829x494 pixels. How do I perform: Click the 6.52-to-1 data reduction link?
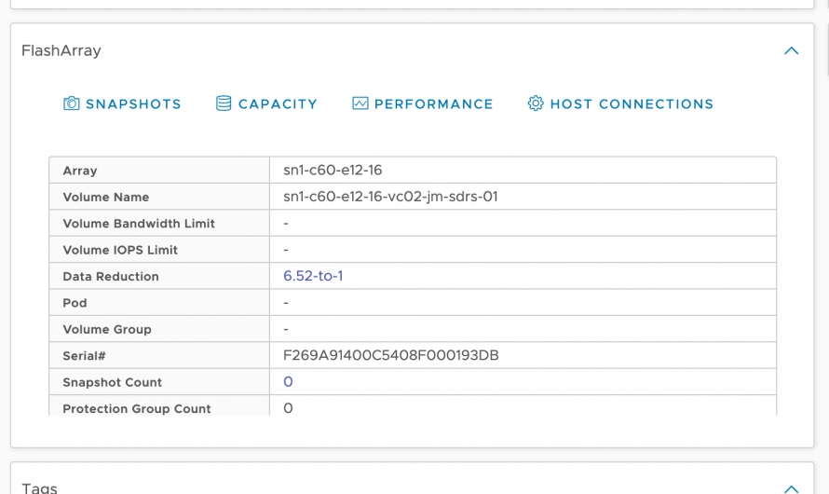pyautogui.click(x=313, y=276)
